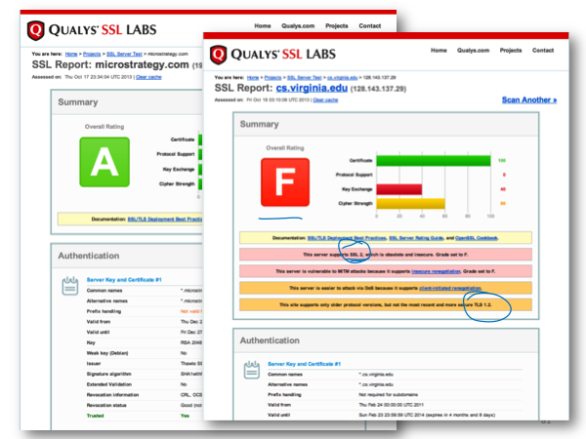The width and height of the screenshot is (586, 439).
Task: Open OpenSSL Cookbook link
Action: coord(477,238)
